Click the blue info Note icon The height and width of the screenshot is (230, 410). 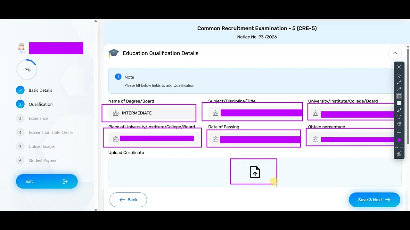point(118,77)
